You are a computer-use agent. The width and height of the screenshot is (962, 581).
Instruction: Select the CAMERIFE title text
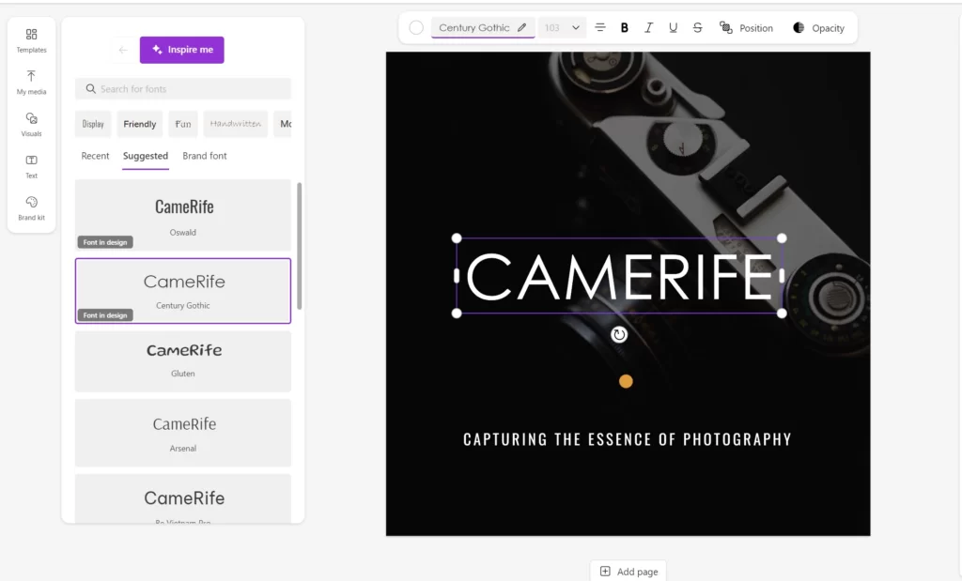(x=619, y=276)
